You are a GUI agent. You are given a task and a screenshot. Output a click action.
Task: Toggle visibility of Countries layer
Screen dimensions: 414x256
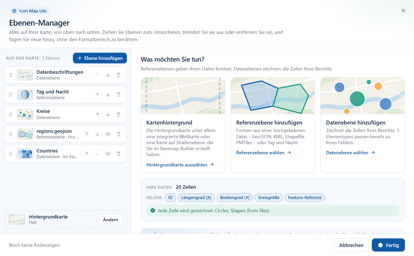click(108, 154)
